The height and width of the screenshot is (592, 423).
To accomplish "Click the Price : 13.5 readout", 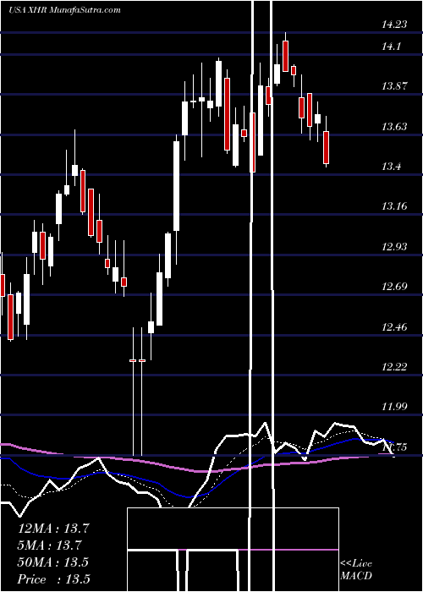I will (x=53, y=579).
